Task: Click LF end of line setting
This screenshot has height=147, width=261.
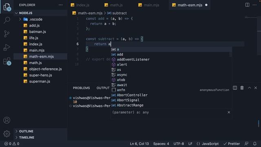Action: point(190,144)
